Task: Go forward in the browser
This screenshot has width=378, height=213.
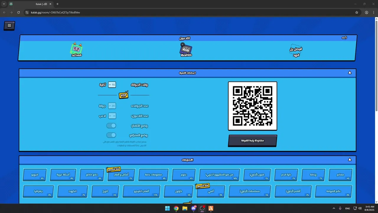Action: pyautogui.click(x=11, y=12)
